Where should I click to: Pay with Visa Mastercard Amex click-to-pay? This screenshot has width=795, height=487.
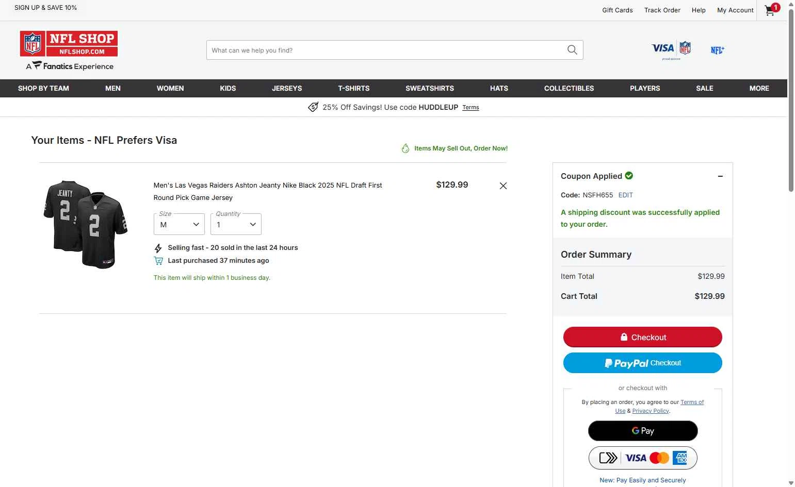click(x=642, y=458)
